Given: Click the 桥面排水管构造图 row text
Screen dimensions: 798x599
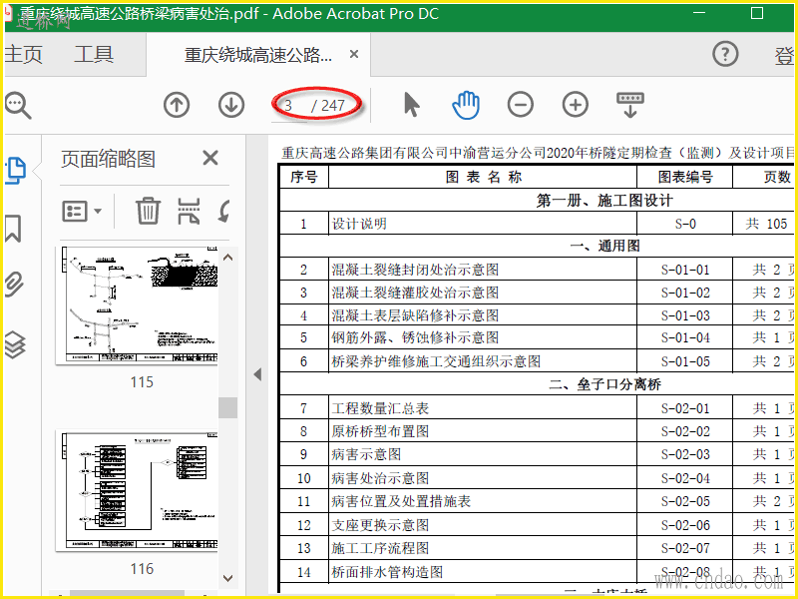Looking at the screenshot, I should (387, 572).
